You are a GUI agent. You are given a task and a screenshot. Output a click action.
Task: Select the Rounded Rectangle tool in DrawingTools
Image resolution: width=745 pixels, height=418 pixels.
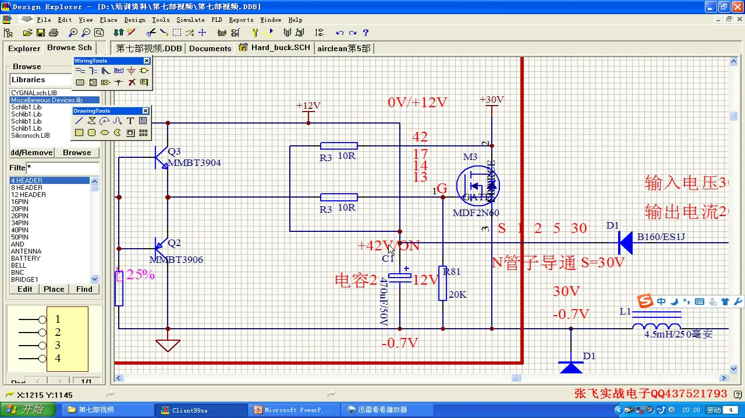pyautogui.click(x=92, y=132)
